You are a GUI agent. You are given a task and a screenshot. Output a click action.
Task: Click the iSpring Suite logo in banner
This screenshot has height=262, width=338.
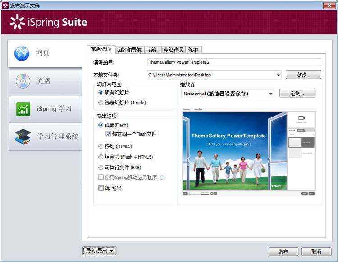point(49,22)
